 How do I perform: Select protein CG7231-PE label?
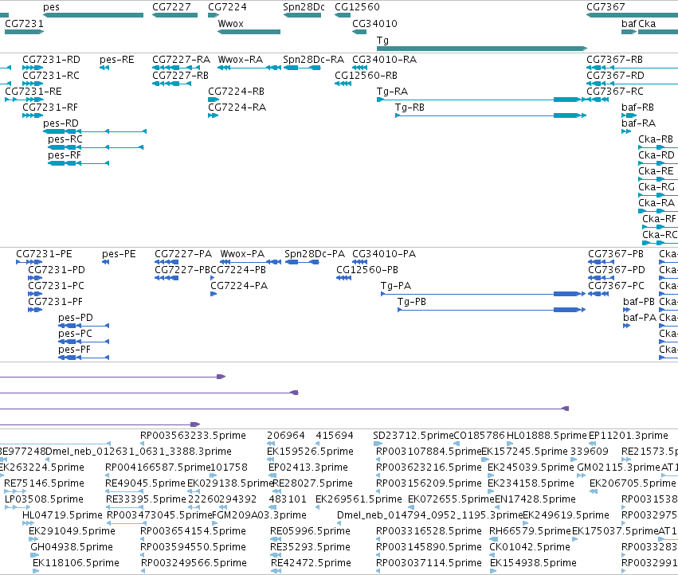click(44, 254)
